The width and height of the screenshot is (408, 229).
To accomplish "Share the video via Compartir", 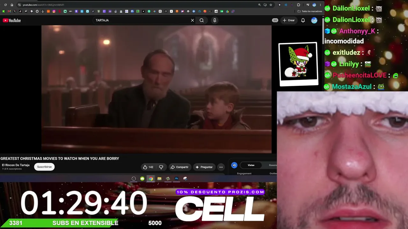I will [180, 167].
